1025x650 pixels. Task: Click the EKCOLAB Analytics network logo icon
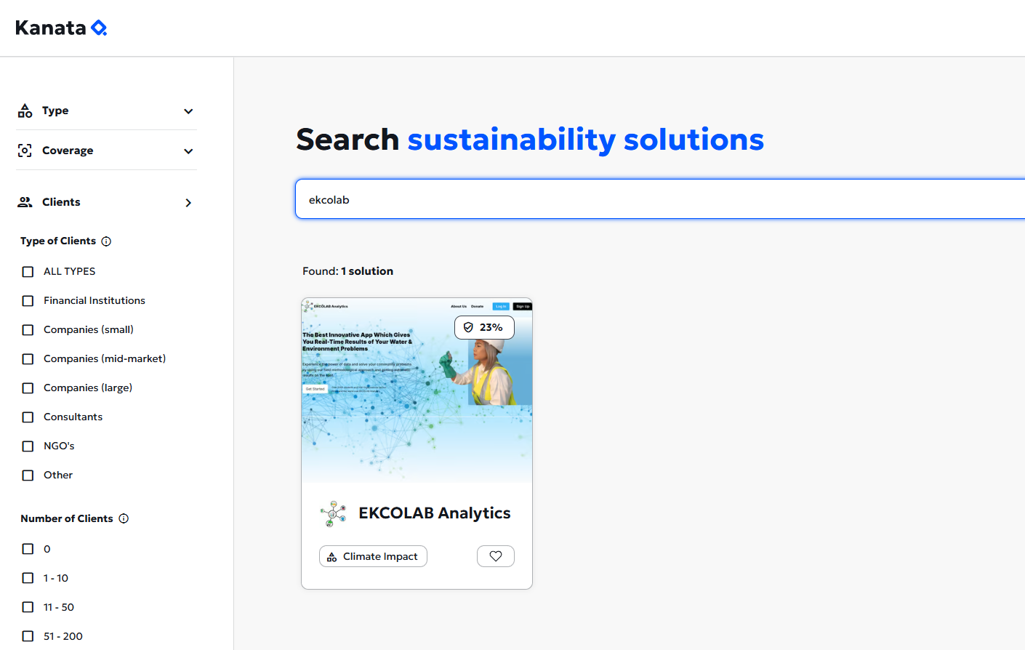click(x=334, y=513)
